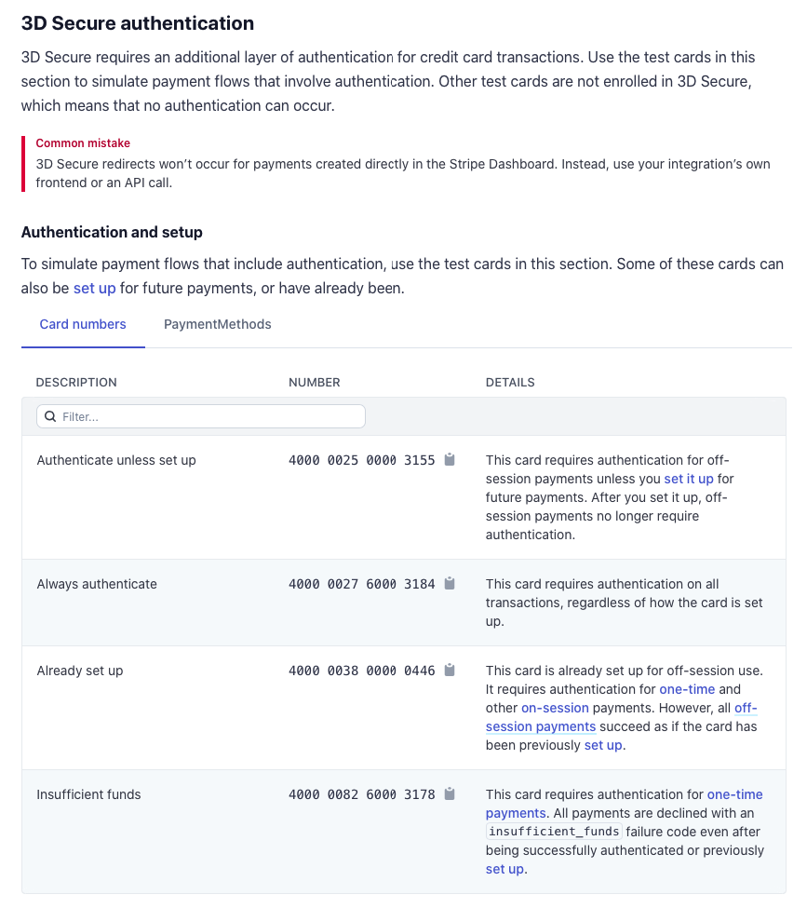Open the 'set up' link above the tabs
Image resolution: width=807 pixels, height=908 pixels.
(94, 289)
